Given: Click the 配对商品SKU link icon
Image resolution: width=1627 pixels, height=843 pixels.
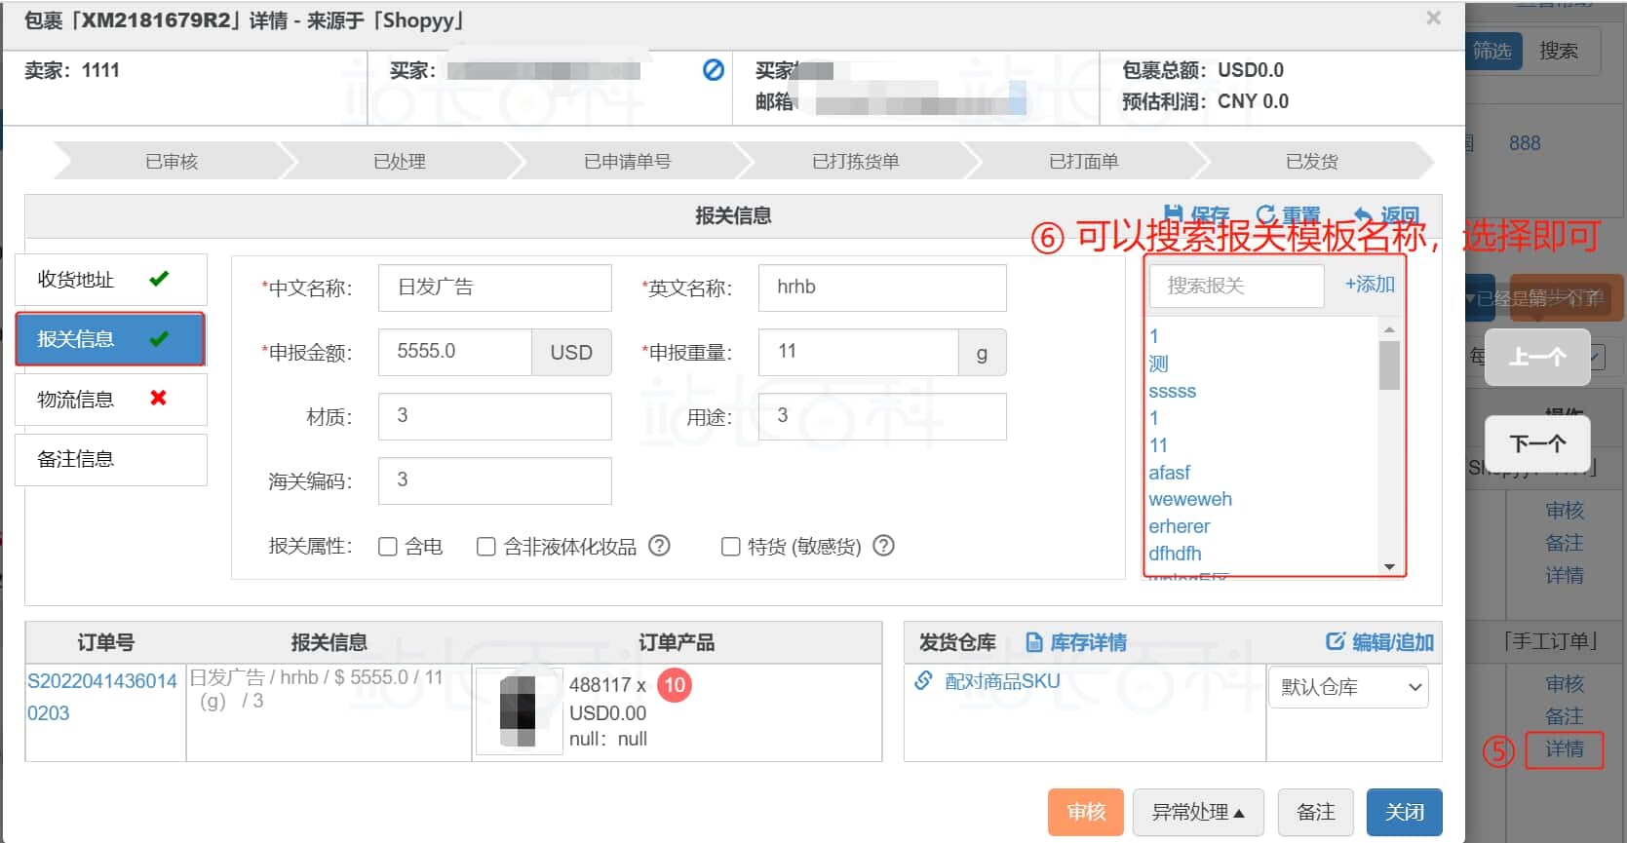Looking at the screenshot, I should tap(923, 681).
